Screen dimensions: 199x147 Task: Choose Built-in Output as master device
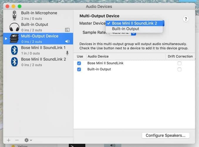134,29
